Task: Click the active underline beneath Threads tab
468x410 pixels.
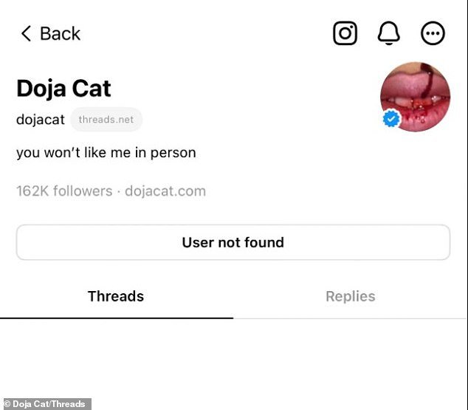Action: [x=117, y=318]
